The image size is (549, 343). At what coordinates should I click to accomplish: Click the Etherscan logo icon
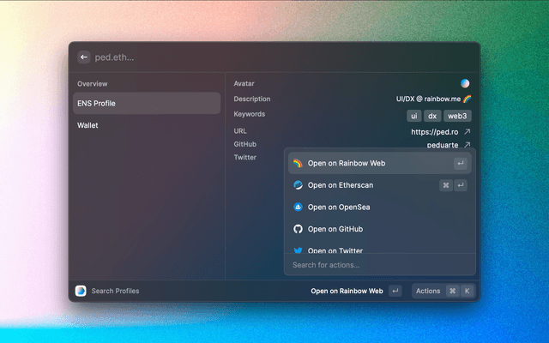point(298,185)
